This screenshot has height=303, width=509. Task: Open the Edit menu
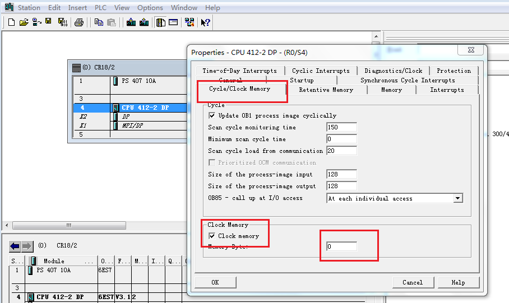(54, 7)
